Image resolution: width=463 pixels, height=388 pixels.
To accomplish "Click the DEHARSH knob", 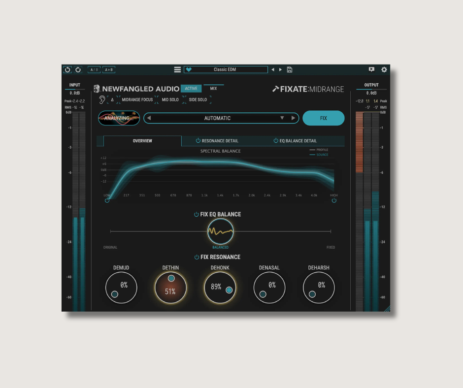I will point(319,288).
